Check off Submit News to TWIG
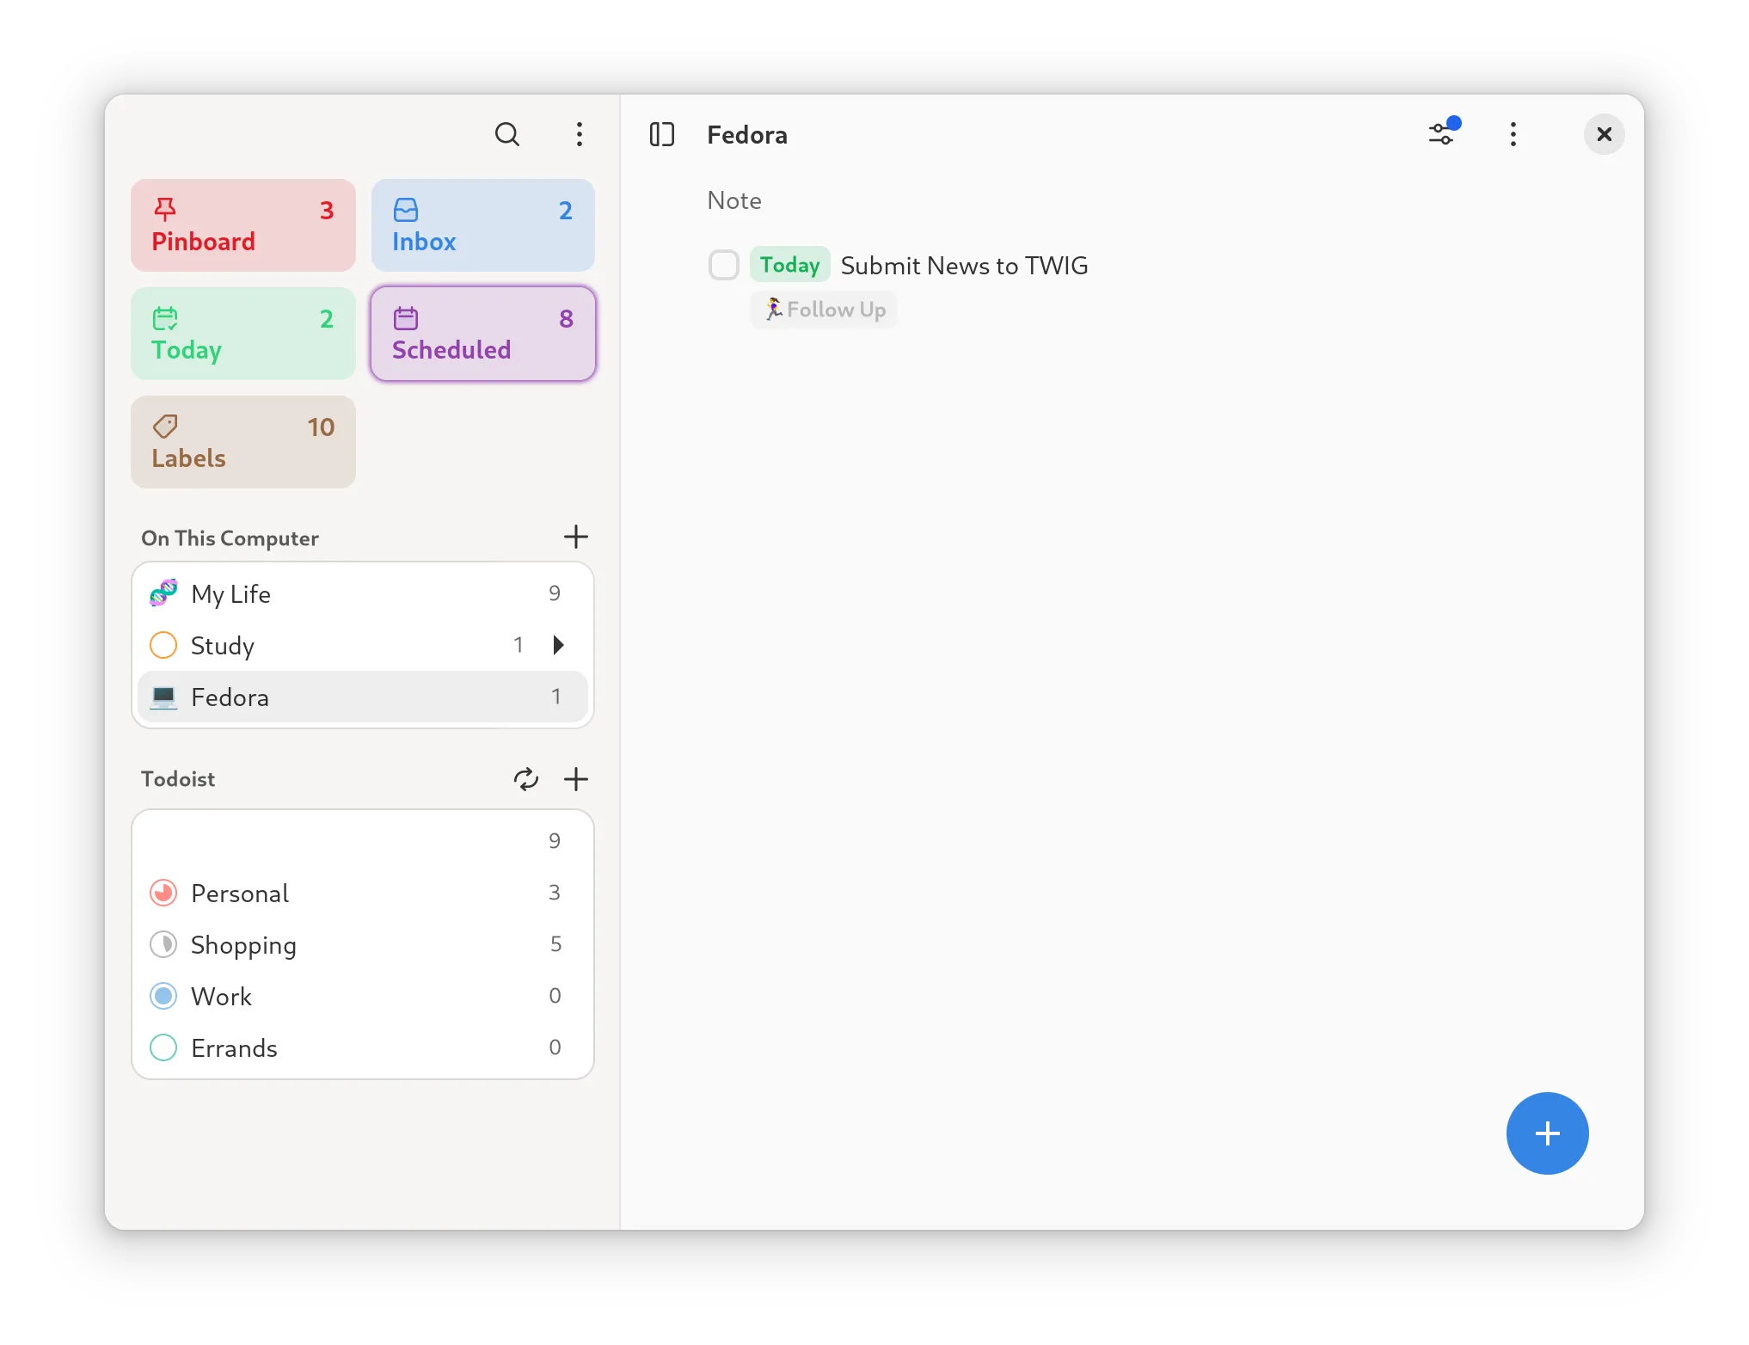The width and height of the screenshot is (1749, 1345). 723,265
